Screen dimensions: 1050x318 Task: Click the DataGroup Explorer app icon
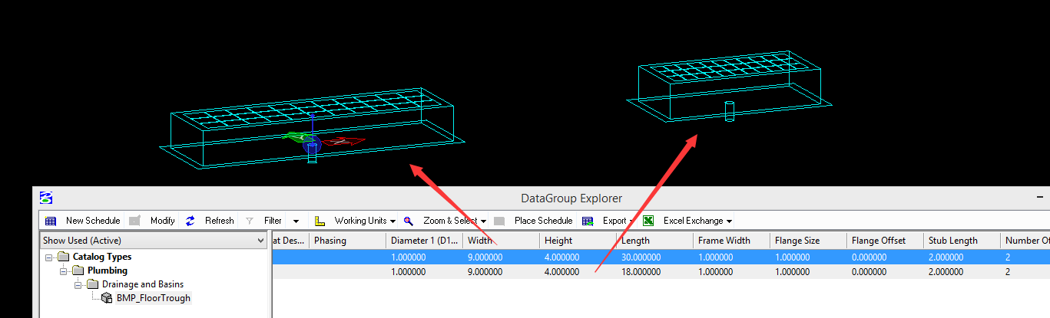(x=46, y=198)
